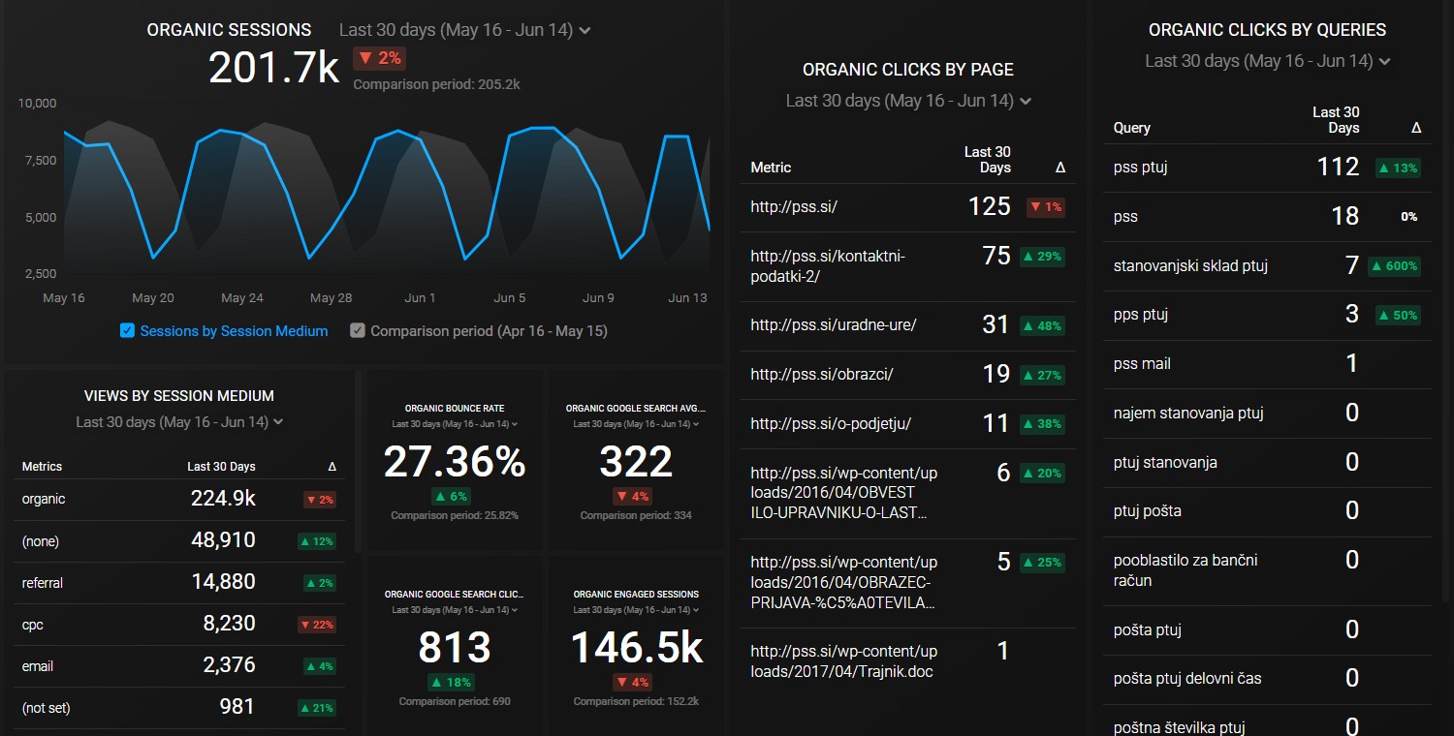Select the 'pps ptuj' query row
This screenshot has width=1454, height=736.
click(1267, 315)
